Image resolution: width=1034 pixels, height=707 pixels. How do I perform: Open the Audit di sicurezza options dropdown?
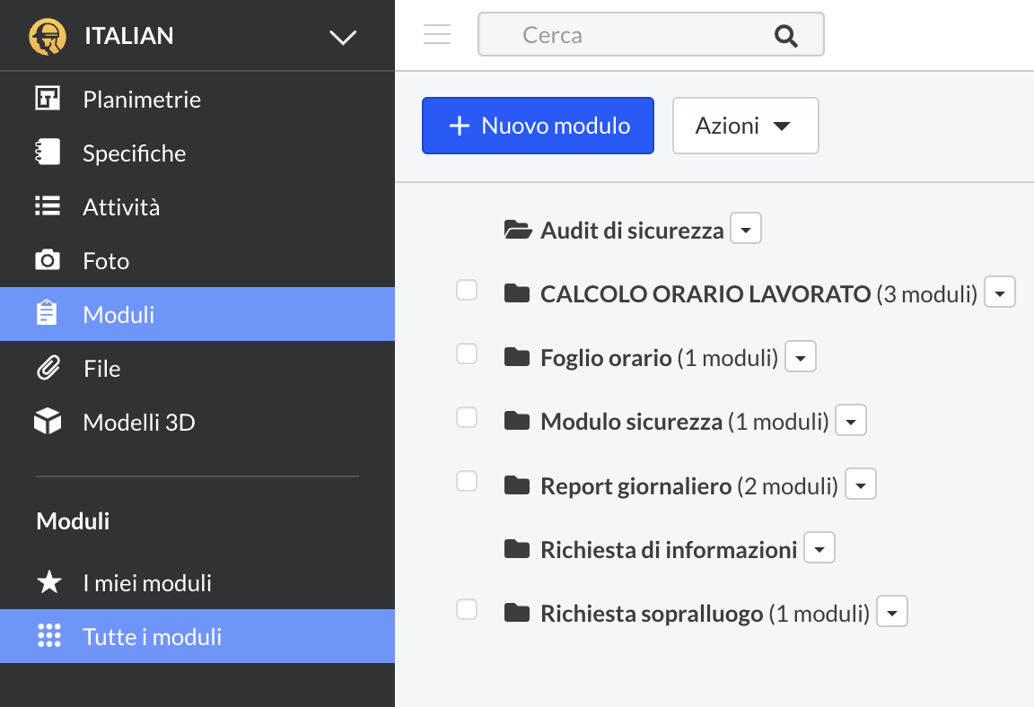(746, 229)
